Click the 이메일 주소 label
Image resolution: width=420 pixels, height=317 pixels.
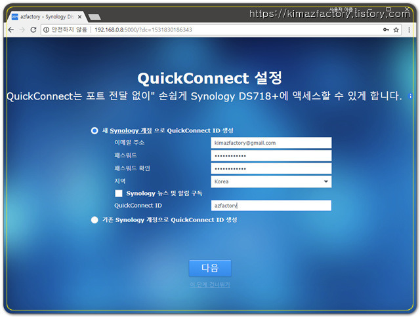(129, 143)
